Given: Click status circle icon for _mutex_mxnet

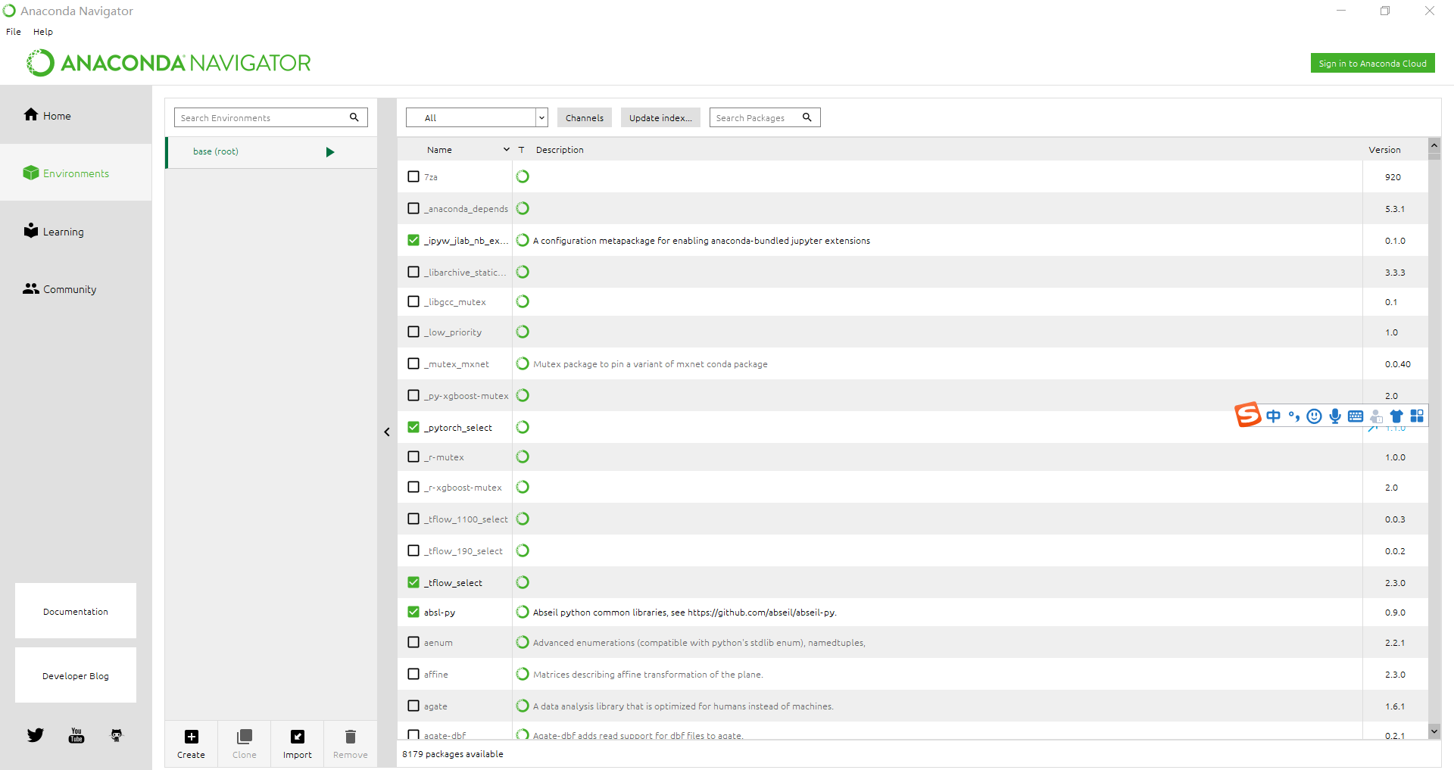Looking at the screenshot, I should click(x=523, y=363).
